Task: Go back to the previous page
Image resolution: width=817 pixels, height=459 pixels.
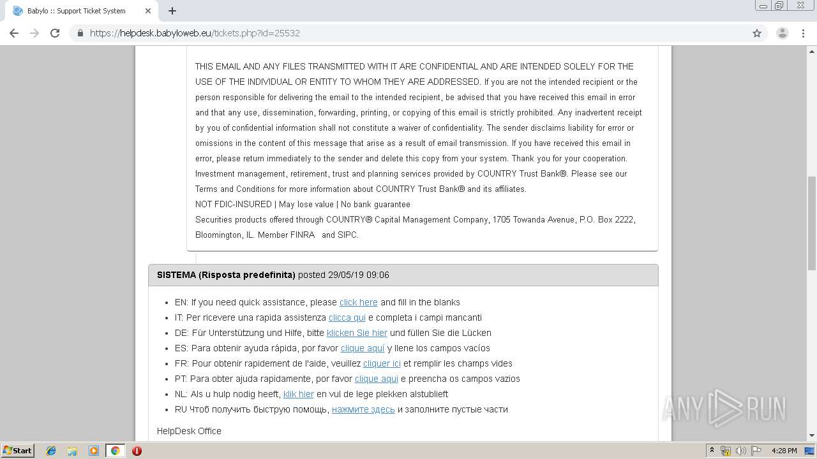Action: point(14,33)
